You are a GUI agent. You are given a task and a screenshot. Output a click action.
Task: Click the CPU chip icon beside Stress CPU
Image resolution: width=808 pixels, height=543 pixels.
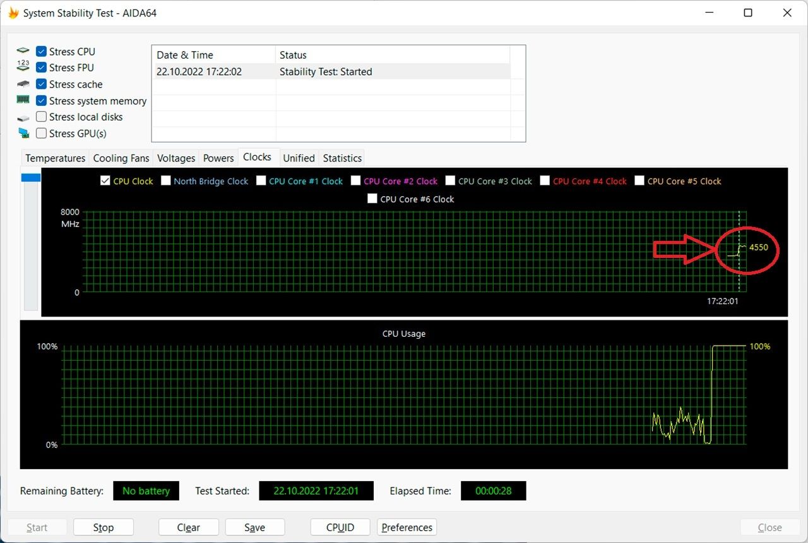point(23,51)
